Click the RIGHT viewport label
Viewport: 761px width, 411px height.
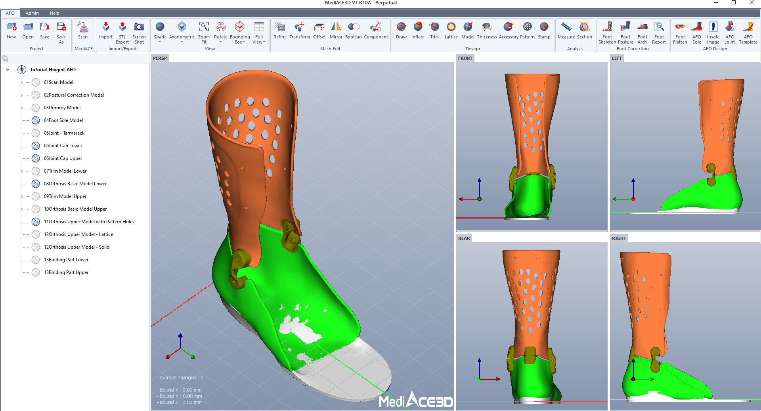click(x=619, y=238)
